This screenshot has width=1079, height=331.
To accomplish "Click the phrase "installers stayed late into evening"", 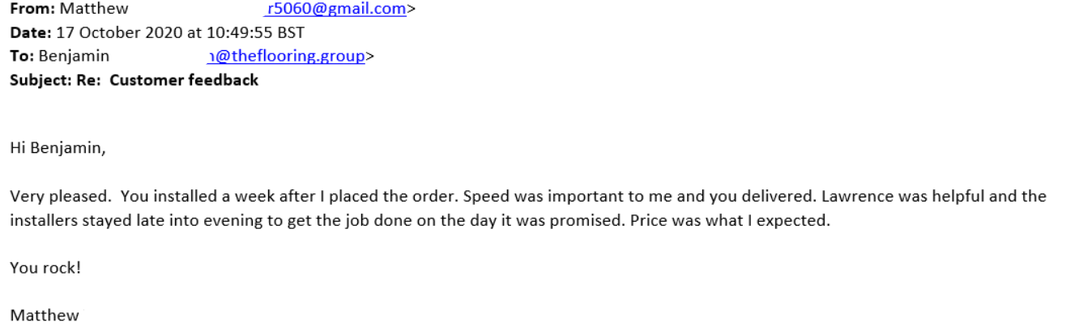I will [122, 220].
